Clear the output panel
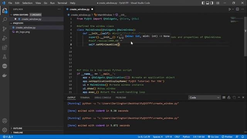The image size is (247, 139). pyautogui.click(x=224, y=98)
